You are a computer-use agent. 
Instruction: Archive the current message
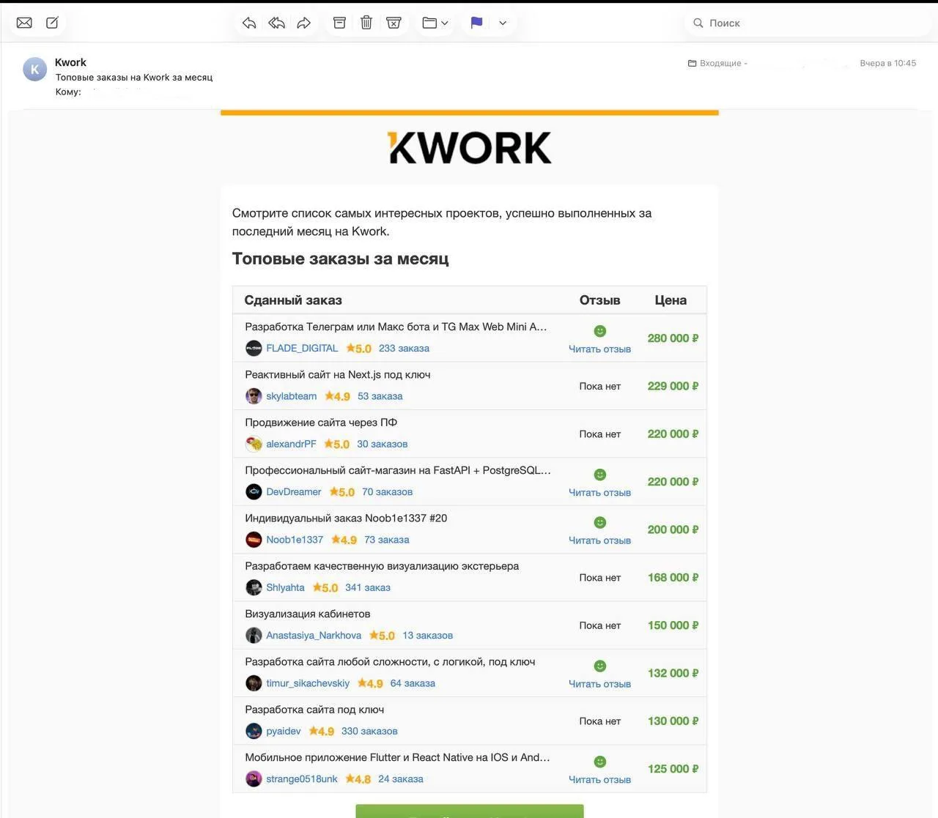coord(339,23)
